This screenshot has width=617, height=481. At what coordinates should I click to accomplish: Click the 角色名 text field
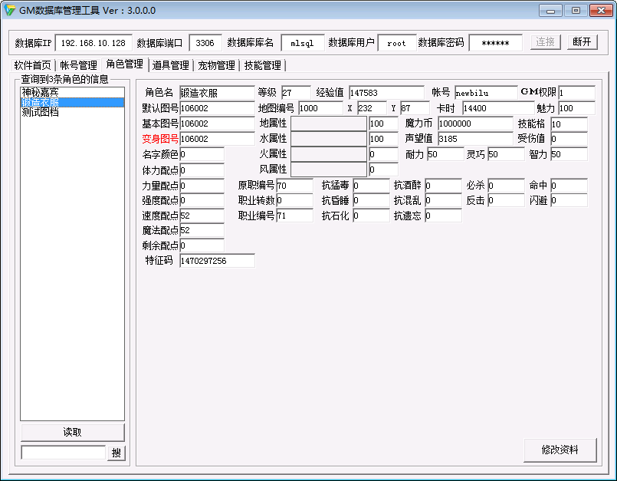(x=217, y=93)
